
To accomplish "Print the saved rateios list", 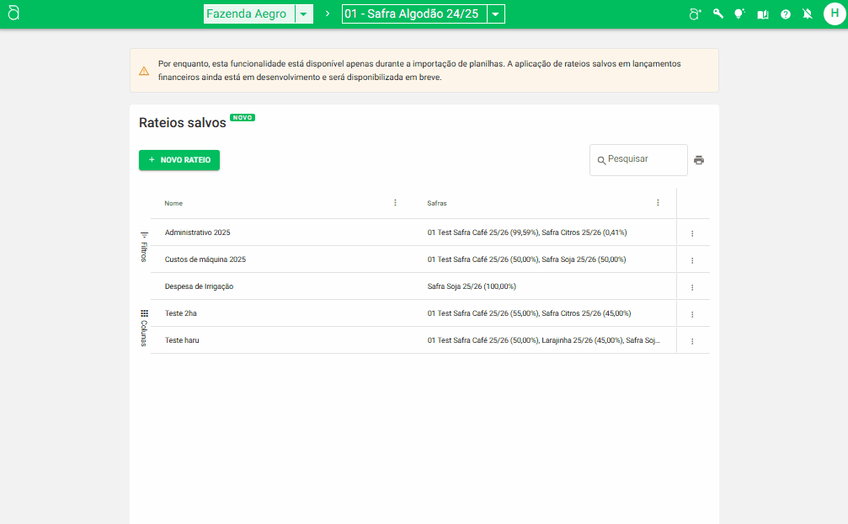I will 699,160.
